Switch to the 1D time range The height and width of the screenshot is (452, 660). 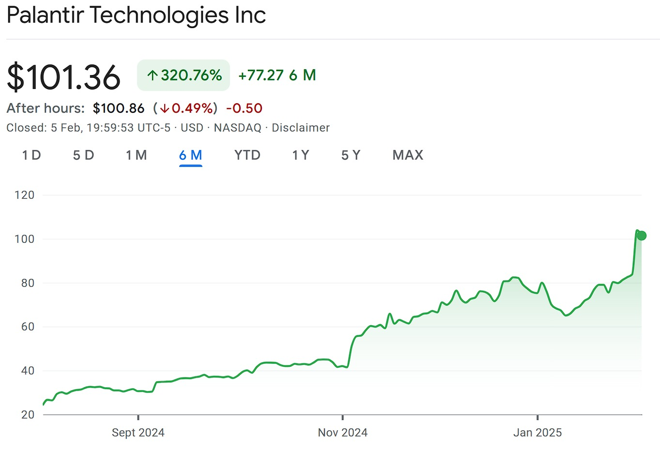(31, 155)
